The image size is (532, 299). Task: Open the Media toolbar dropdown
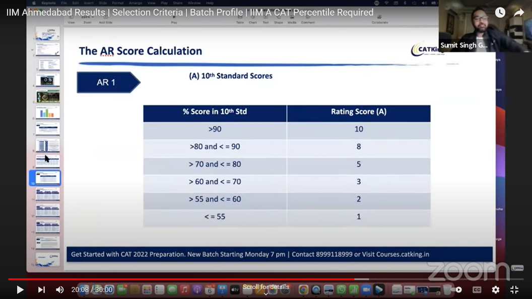[292, 19]
